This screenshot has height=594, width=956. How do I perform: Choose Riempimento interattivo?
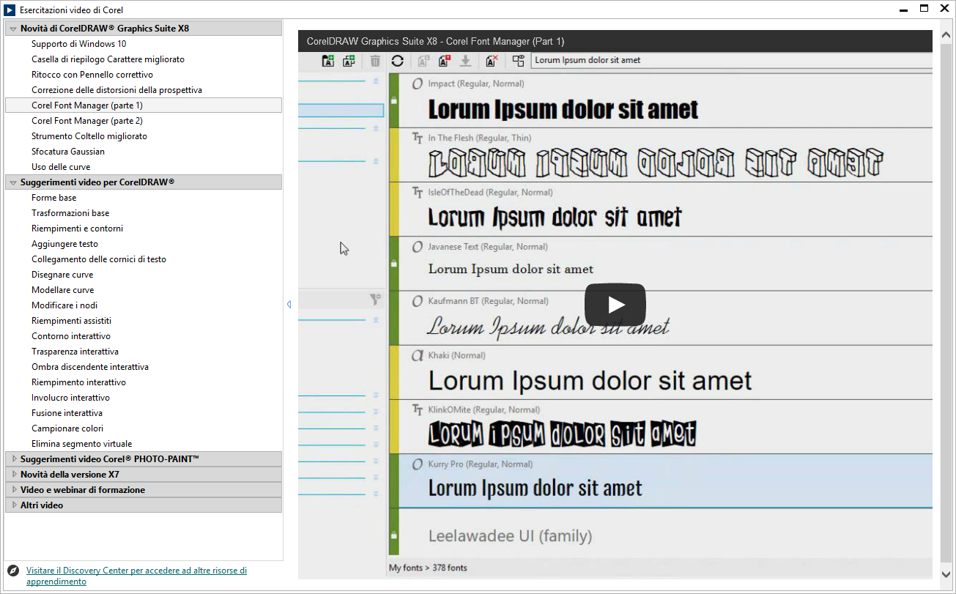[x=78, y=382]
